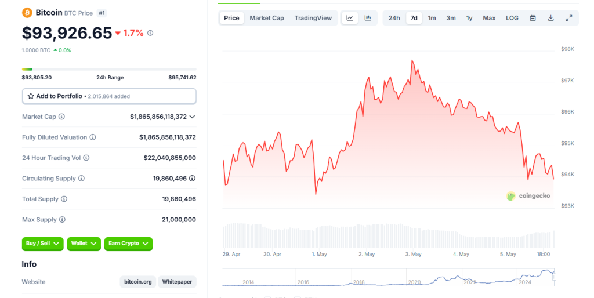
Task: Click info icon beside Circulating Supply label
Action: tap(81, 179)
